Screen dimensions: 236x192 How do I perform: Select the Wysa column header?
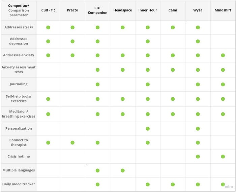[x=198, y=10]
